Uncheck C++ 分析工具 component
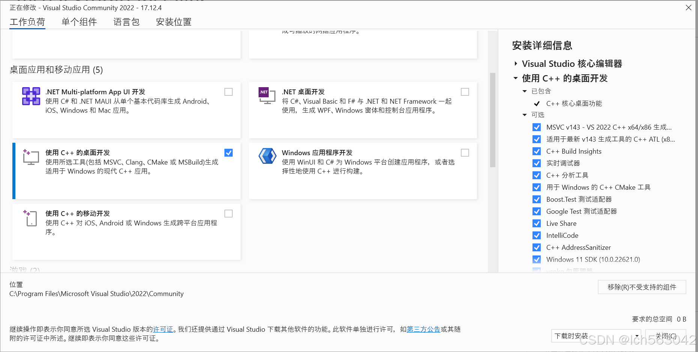Viewport: 698px width, 352px height. [537, 175]
